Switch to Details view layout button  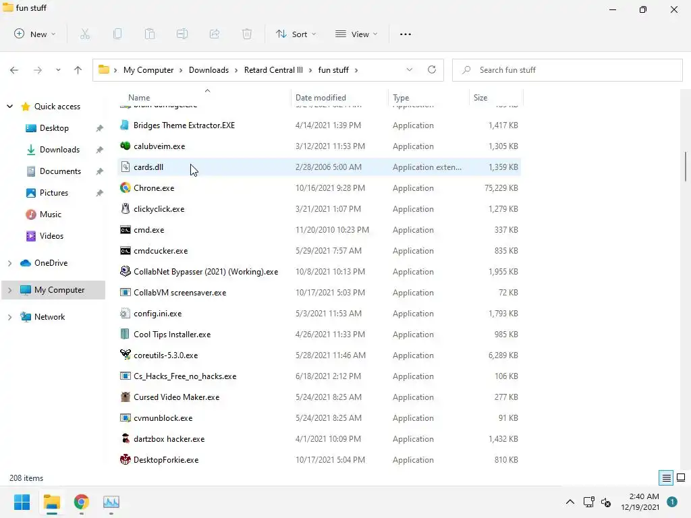(666, 478)
